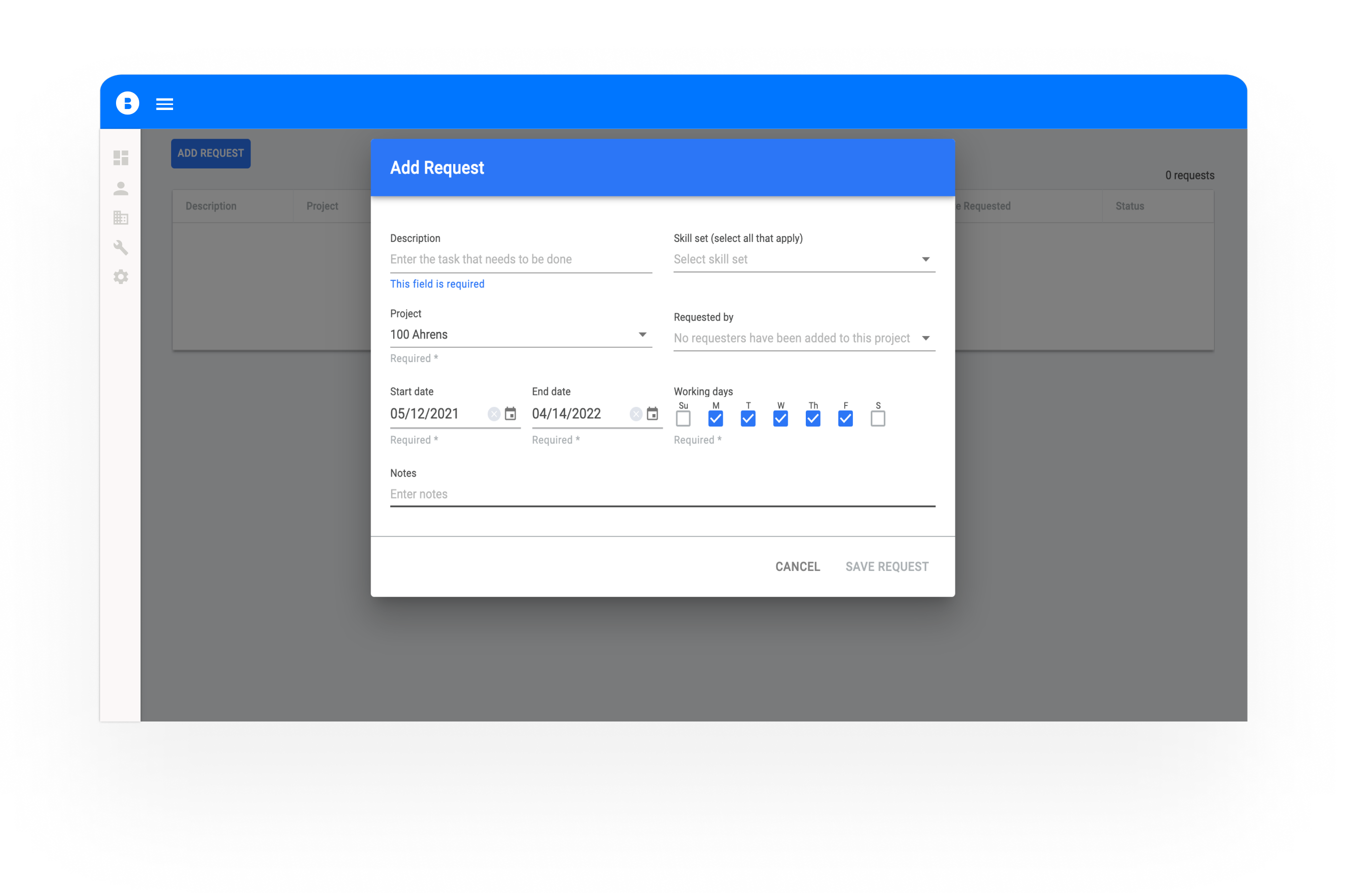Uncheck Monday as a working day

(715, 418)
